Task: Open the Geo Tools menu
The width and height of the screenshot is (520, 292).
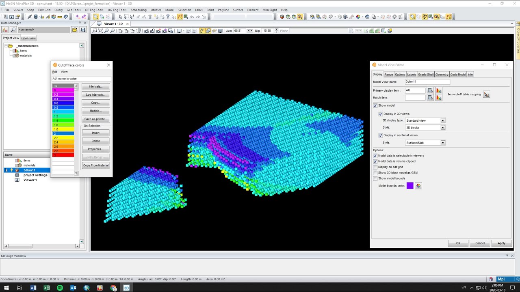Action: point(74,10)
